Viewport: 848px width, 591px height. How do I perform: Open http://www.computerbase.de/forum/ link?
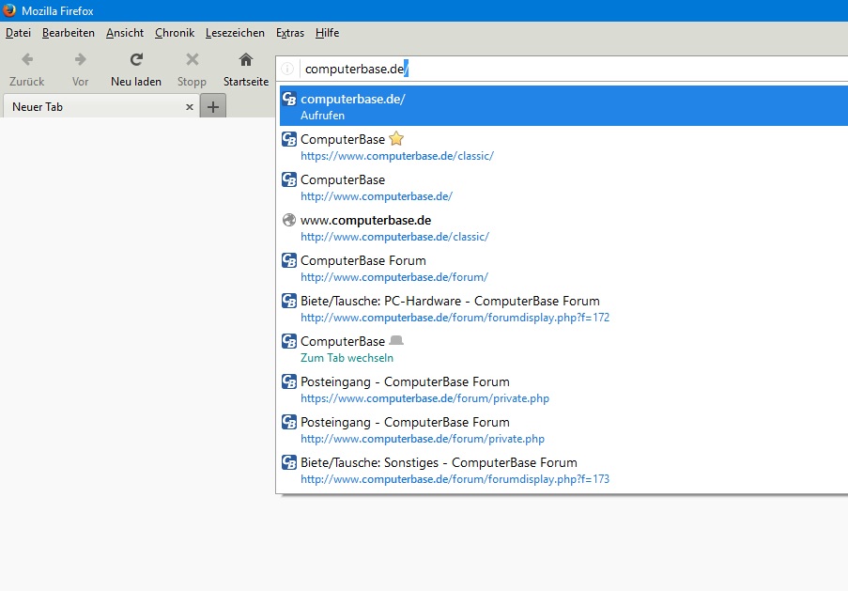pyautogui.click(x=394, y=277)
